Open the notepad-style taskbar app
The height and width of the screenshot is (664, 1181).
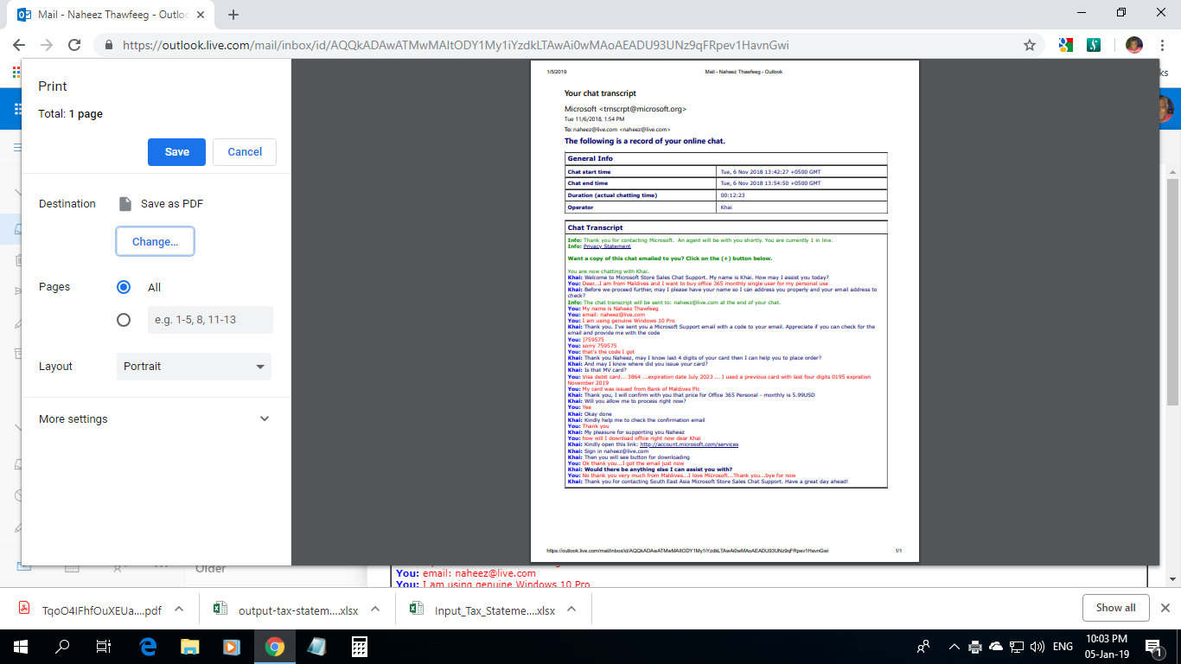point(316,647)
